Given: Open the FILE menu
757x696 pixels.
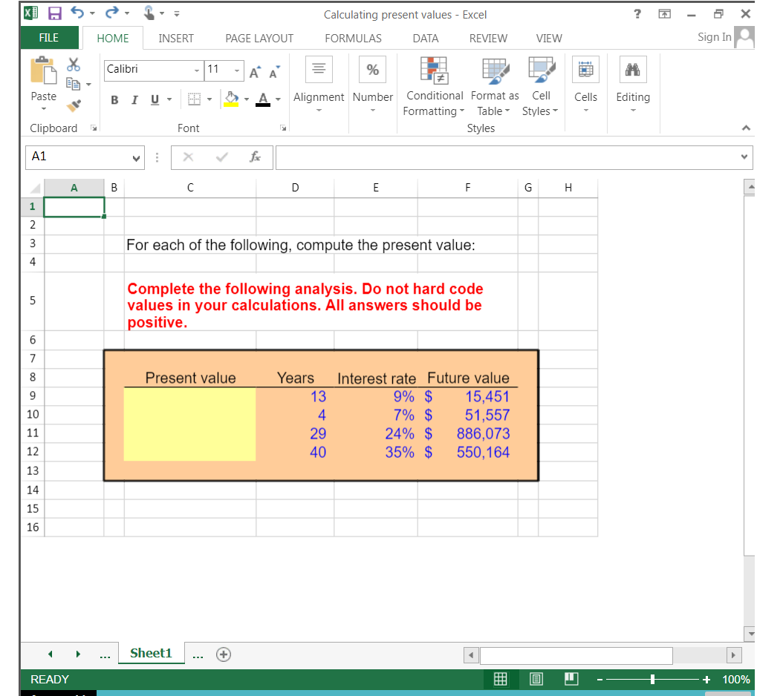Looking at the screenshot, I should tap(49, 38).
